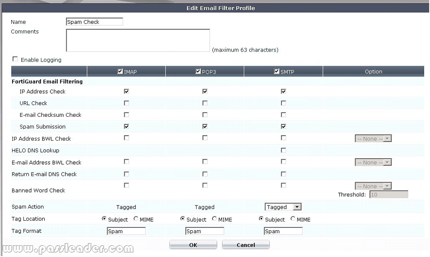This screenshot has width=430, height=257.
Task: Enable URL Check for SMTP
Action: (283, 103)
